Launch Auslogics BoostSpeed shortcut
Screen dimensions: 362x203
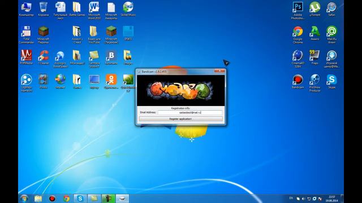point(61,59)
